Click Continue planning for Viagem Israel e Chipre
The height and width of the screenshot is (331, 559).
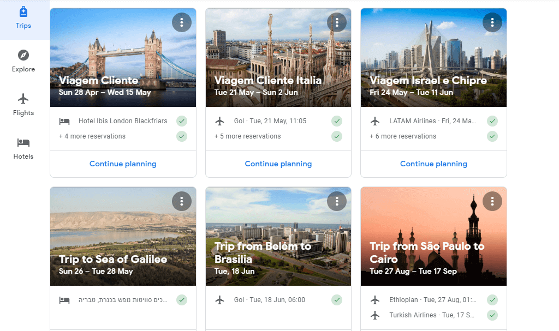(433, 164)
